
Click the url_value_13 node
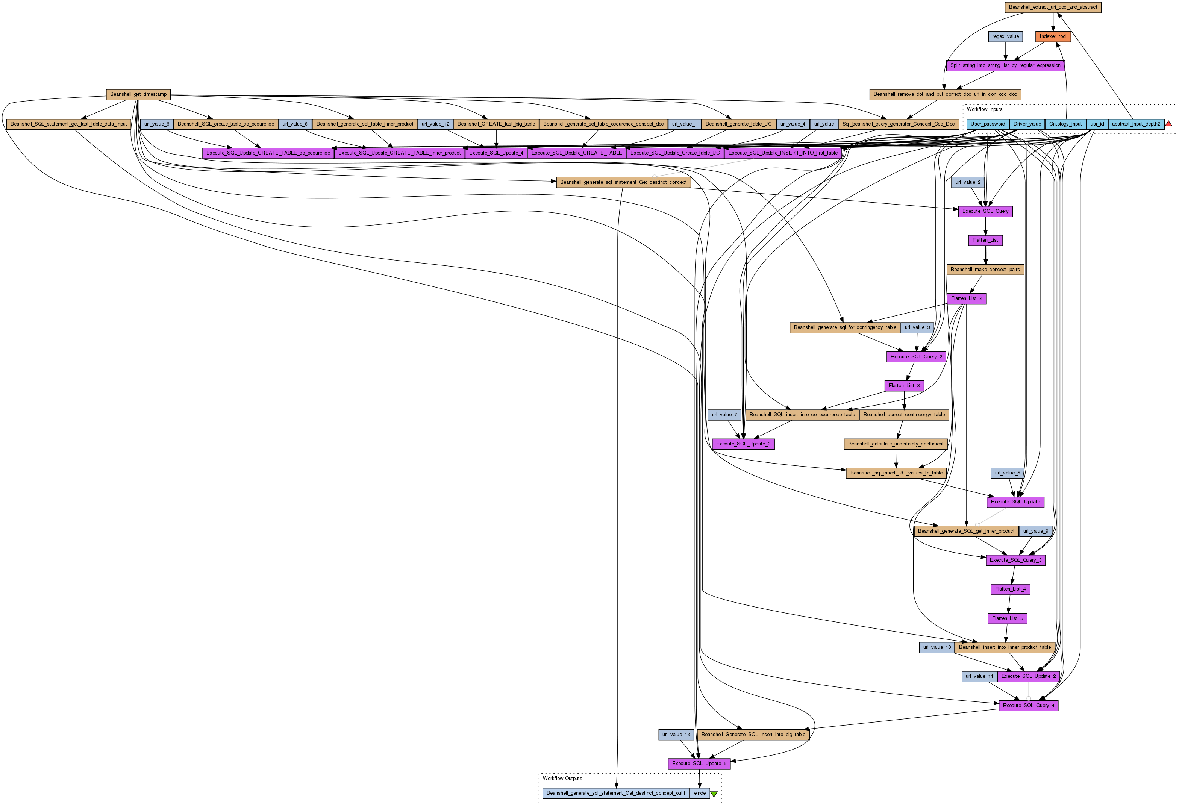pos(676,734)
